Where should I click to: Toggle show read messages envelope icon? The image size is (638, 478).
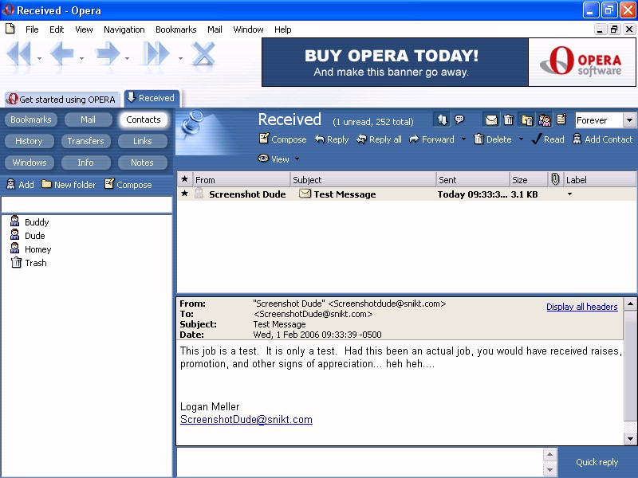tap(491, 120)
